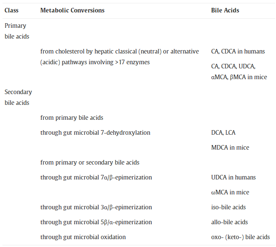
Task: Select the "3α/β-epimerization" row text
Action: 96,207
